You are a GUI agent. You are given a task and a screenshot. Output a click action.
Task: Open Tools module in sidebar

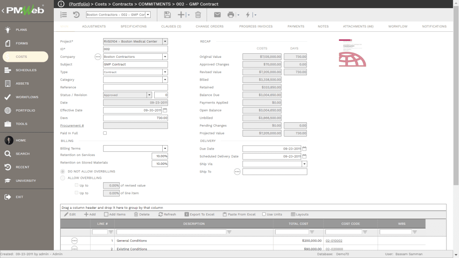(22, 124)
